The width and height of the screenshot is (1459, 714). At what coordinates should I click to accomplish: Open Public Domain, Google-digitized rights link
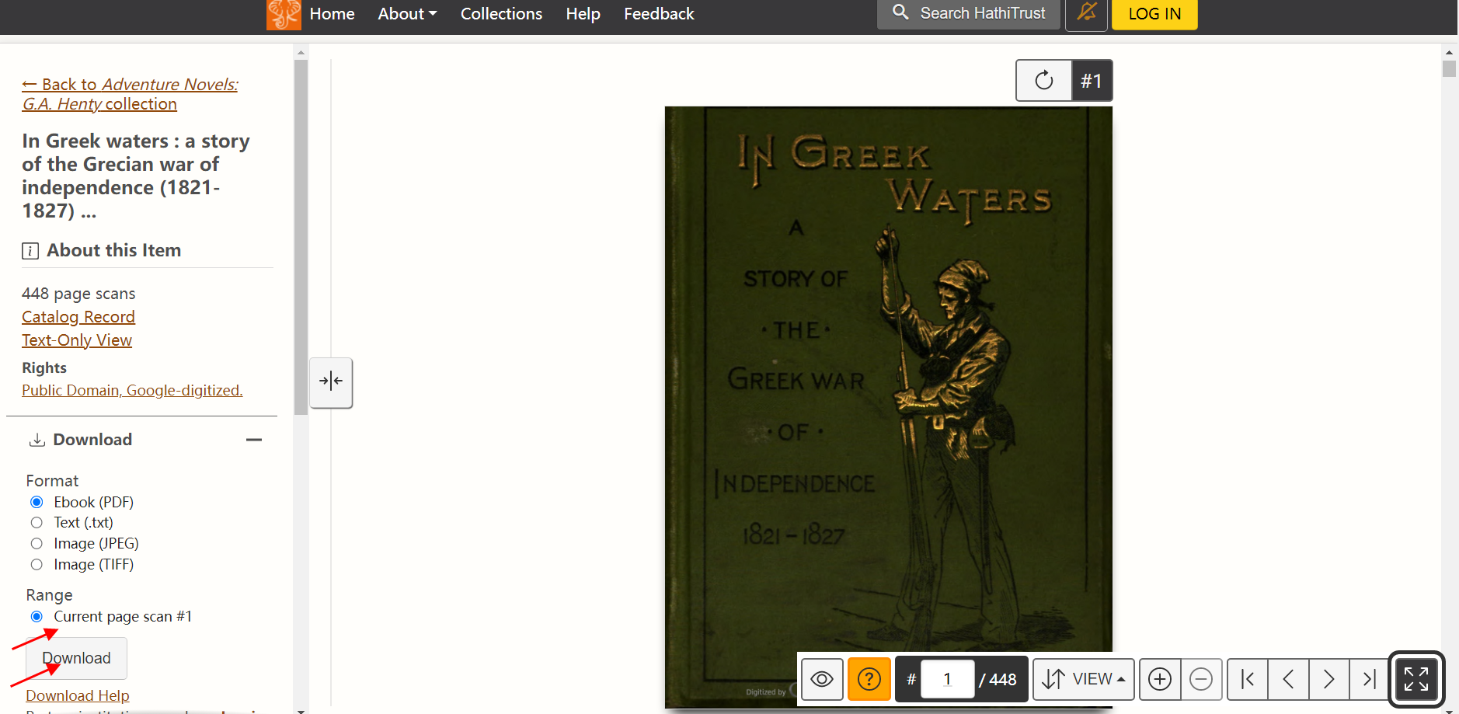click(132, 390)
